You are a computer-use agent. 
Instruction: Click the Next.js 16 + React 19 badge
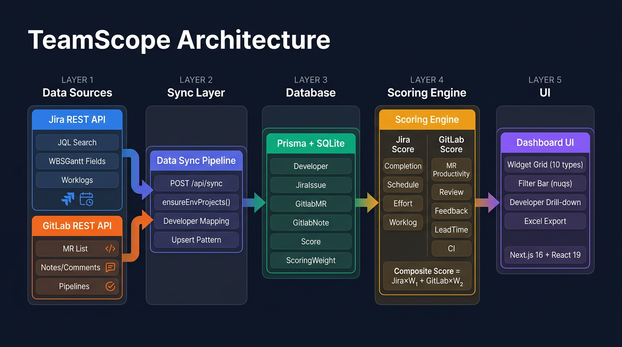click(x=545, y=255)
